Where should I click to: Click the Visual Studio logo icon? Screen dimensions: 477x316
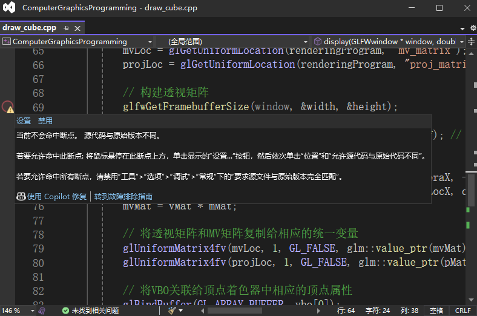[9, 8]
